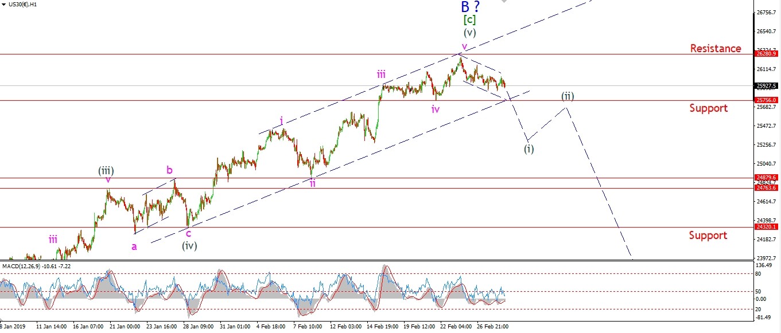The image size is (781, 333).
Task: Select the (iii) wave label
Action: 105,170
